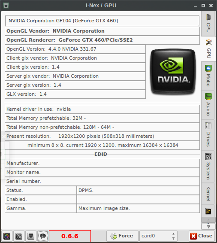Go to the System tab
217x243 pixels.
tap(208, 167)
